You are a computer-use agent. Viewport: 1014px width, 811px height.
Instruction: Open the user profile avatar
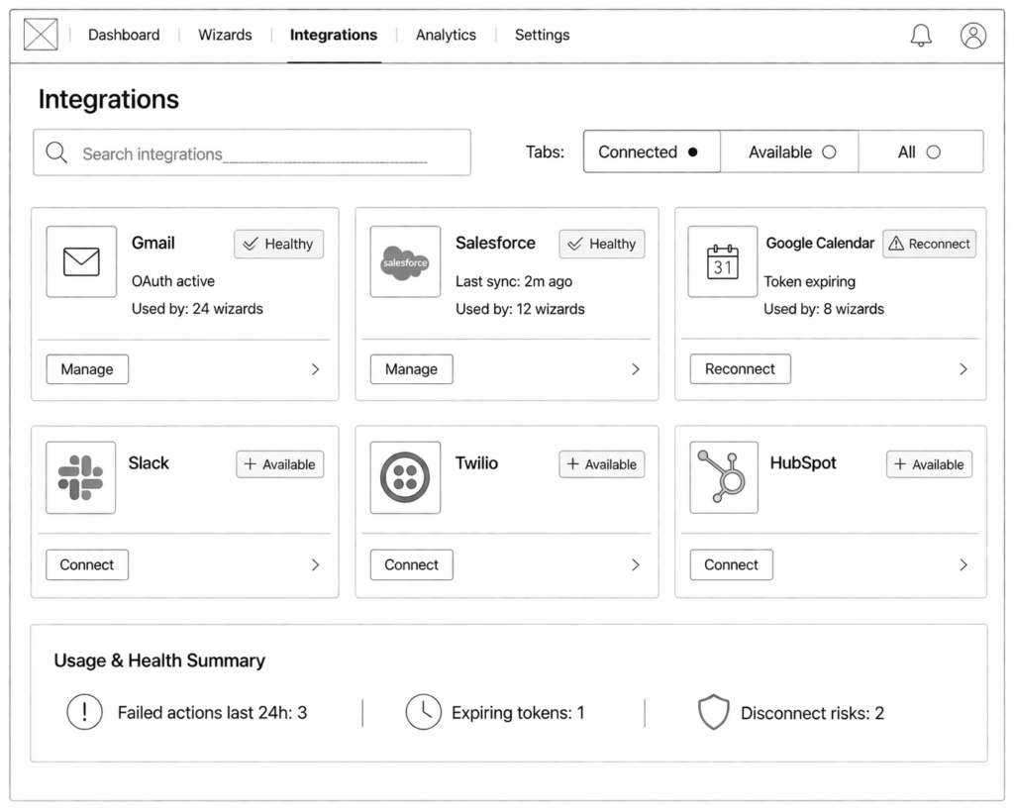click(x=973, y=36)
